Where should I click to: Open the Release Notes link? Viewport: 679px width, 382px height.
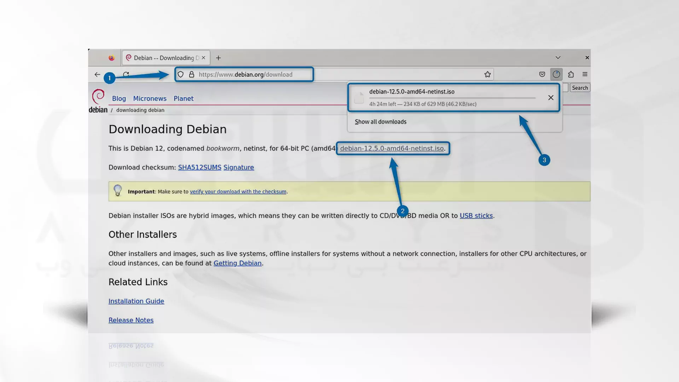pos(131,320)
